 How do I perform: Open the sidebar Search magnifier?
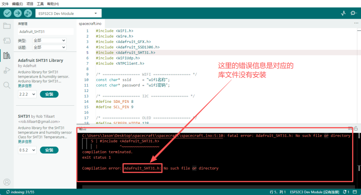click(7, 85)
